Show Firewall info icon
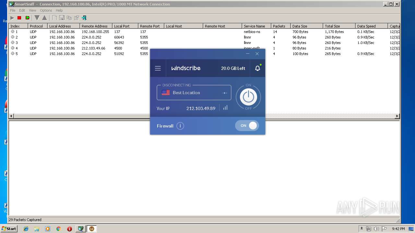The height and width of the screenshot is (233, 415). click(x=180, y=126)
